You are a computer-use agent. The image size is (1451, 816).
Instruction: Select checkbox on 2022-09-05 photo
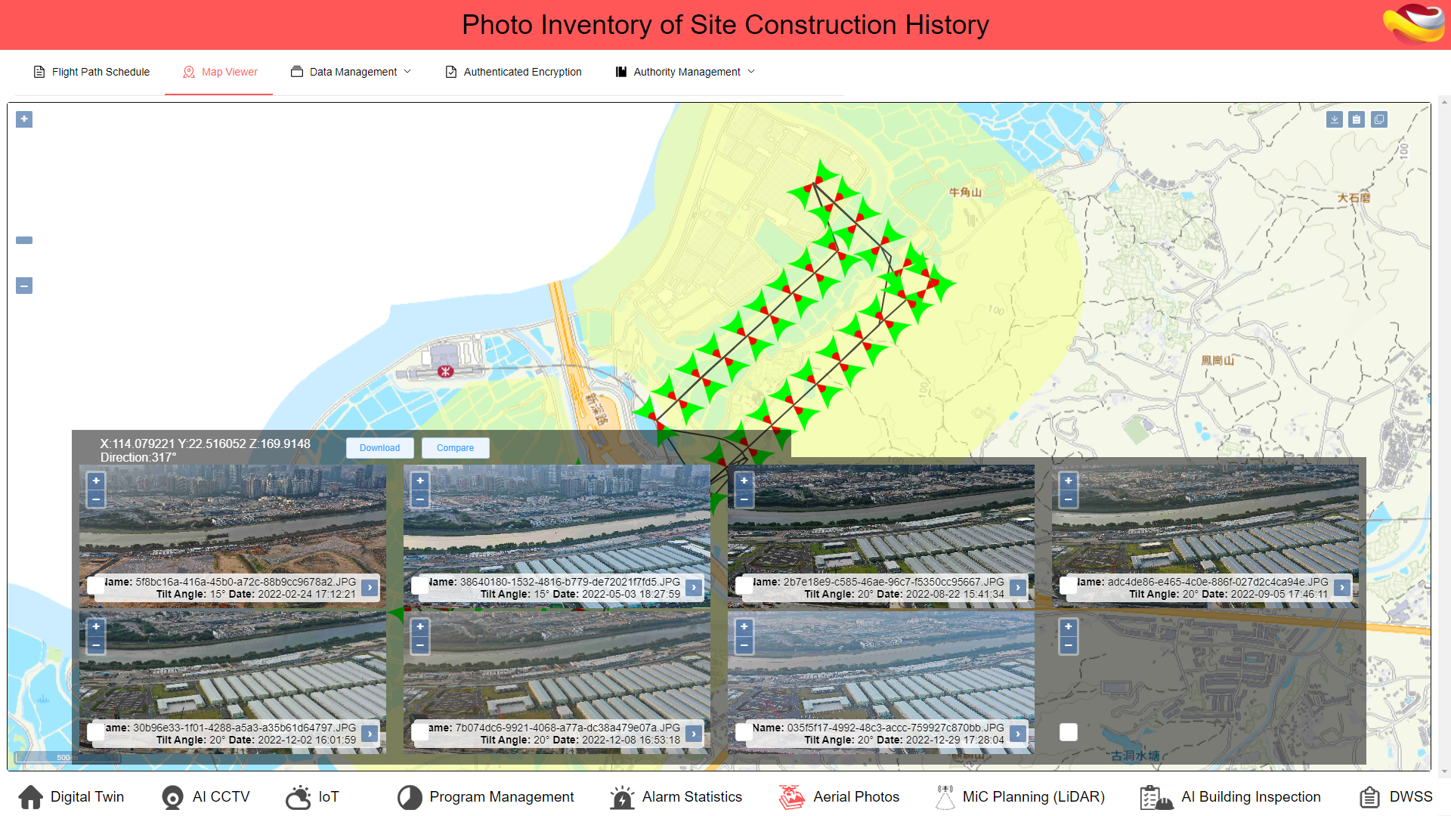tap(1068, 586)
